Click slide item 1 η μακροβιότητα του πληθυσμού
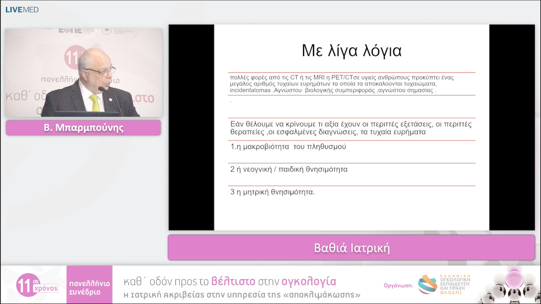The height and width of the screenshot is (304, 541). [x=288, y=146]
